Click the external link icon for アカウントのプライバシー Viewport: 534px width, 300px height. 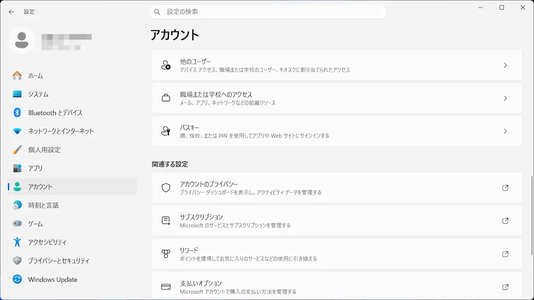click(x=505, y=188)
